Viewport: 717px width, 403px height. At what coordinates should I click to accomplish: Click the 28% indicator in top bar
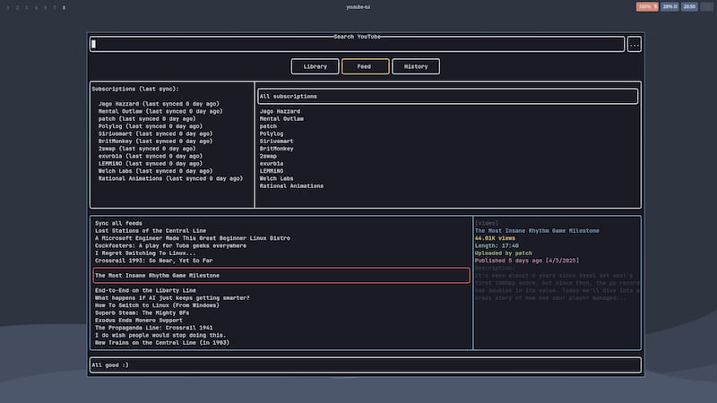(669, 6)
